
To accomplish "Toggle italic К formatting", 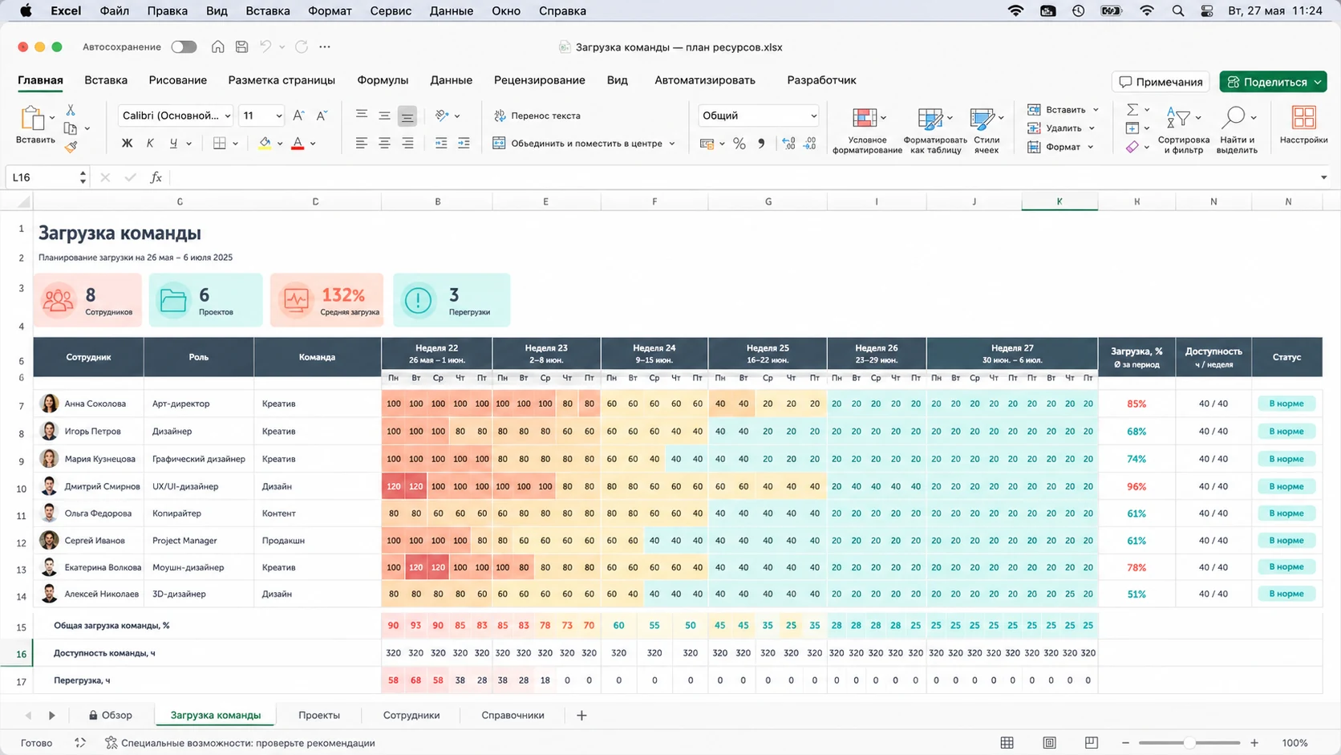I will (x=150, y=143).
